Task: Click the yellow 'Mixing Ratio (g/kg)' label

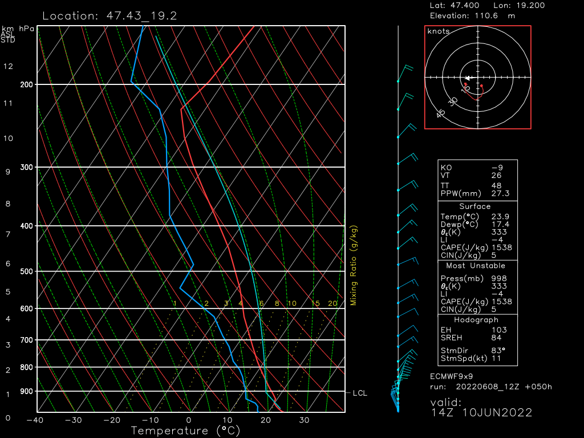Action: coord(354,265)
